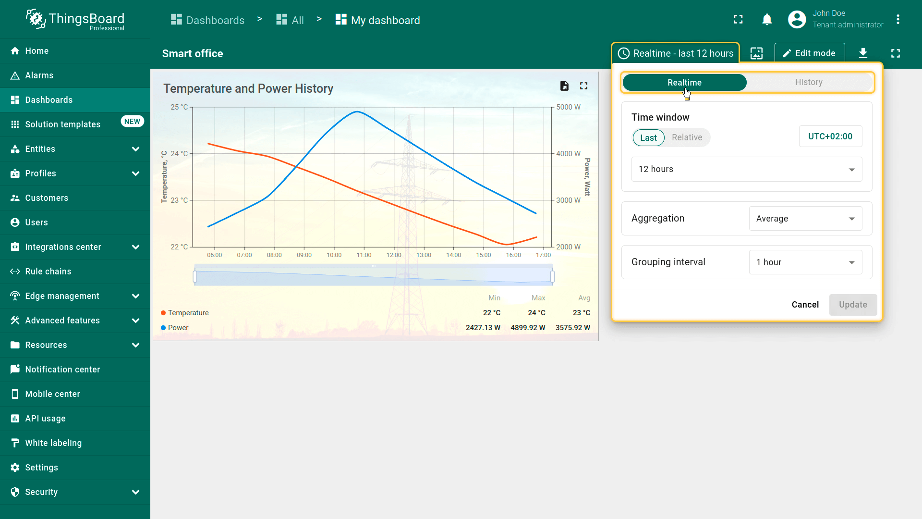This screenshot has width=922, height=519.
Task: Click the UTC+02:00 timezone field
Action: [x=830, y=136]
